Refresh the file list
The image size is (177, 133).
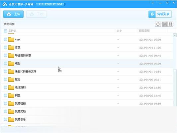158,24
